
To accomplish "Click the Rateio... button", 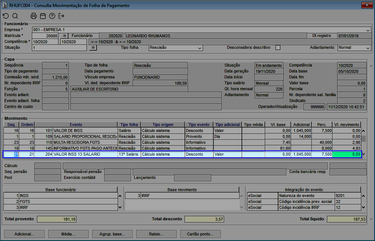I will pyautogui.click(x=156, y=234).
